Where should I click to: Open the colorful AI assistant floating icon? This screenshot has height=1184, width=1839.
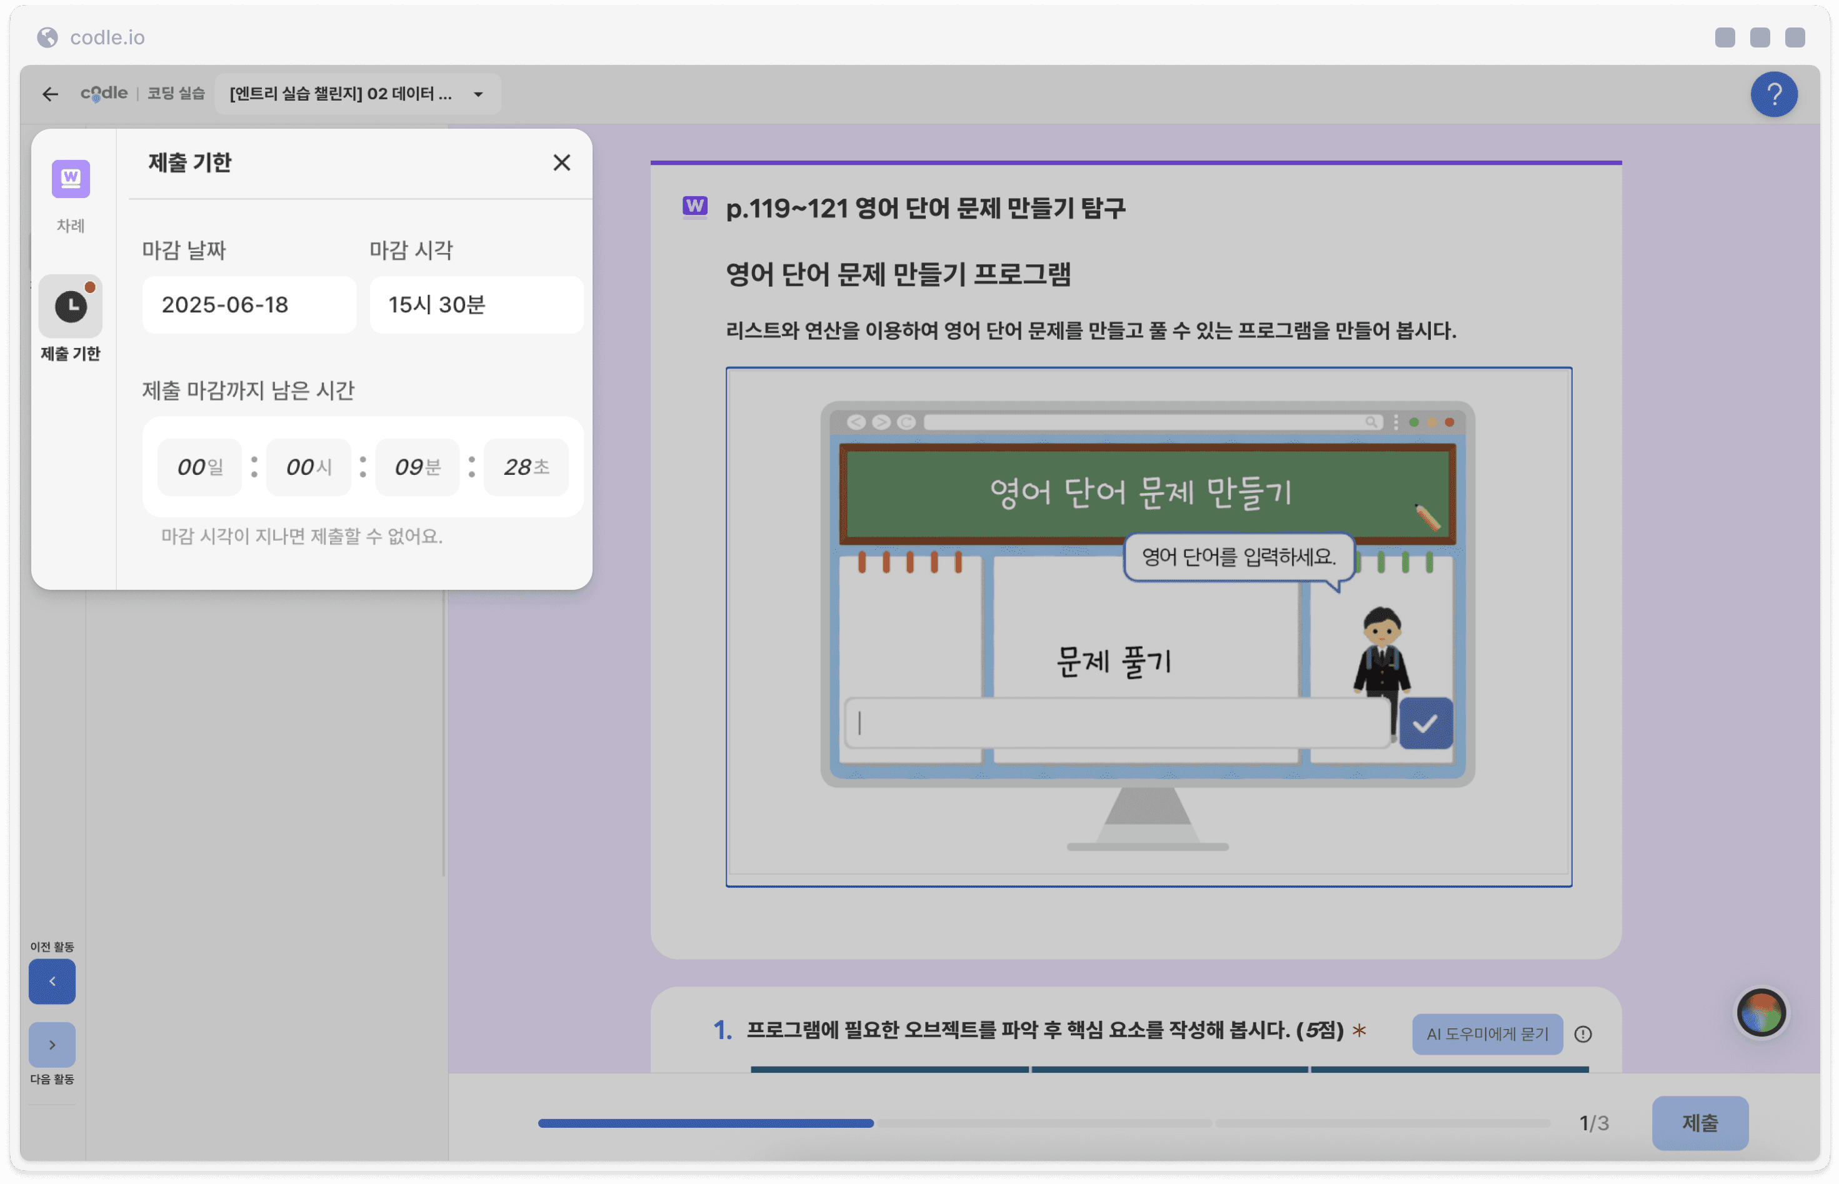[x=1761, y=1013]
